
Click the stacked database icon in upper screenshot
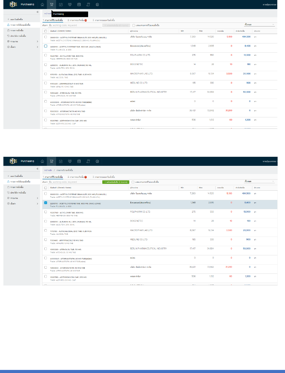(79, 4)
